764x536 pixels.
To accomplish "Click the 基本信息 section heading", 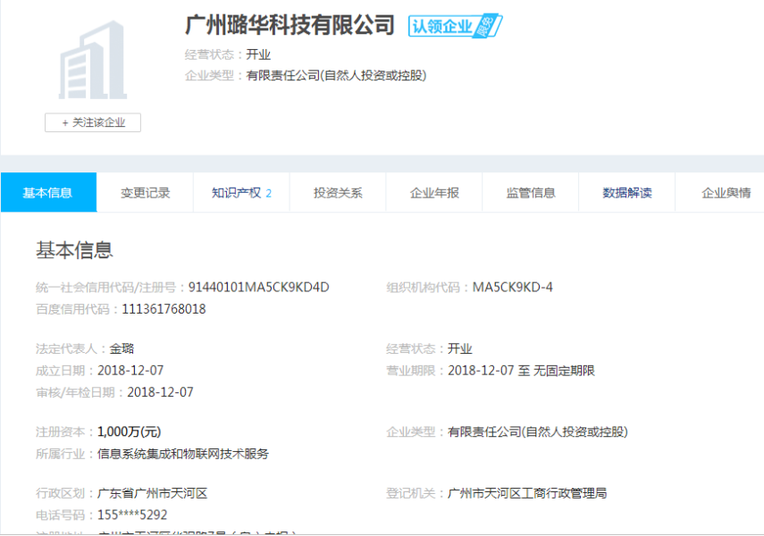I will [74, 249].
